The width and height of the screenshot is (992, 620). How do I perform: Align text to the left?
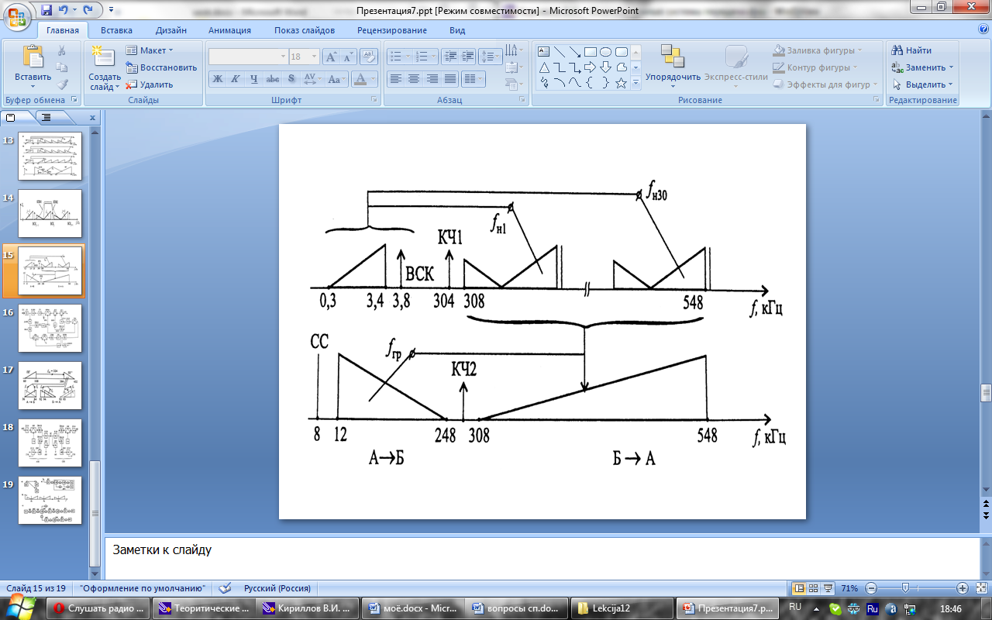coord(396,79)
